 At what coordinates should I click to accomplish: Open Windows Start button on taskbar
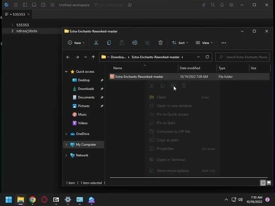coord(9,200)
